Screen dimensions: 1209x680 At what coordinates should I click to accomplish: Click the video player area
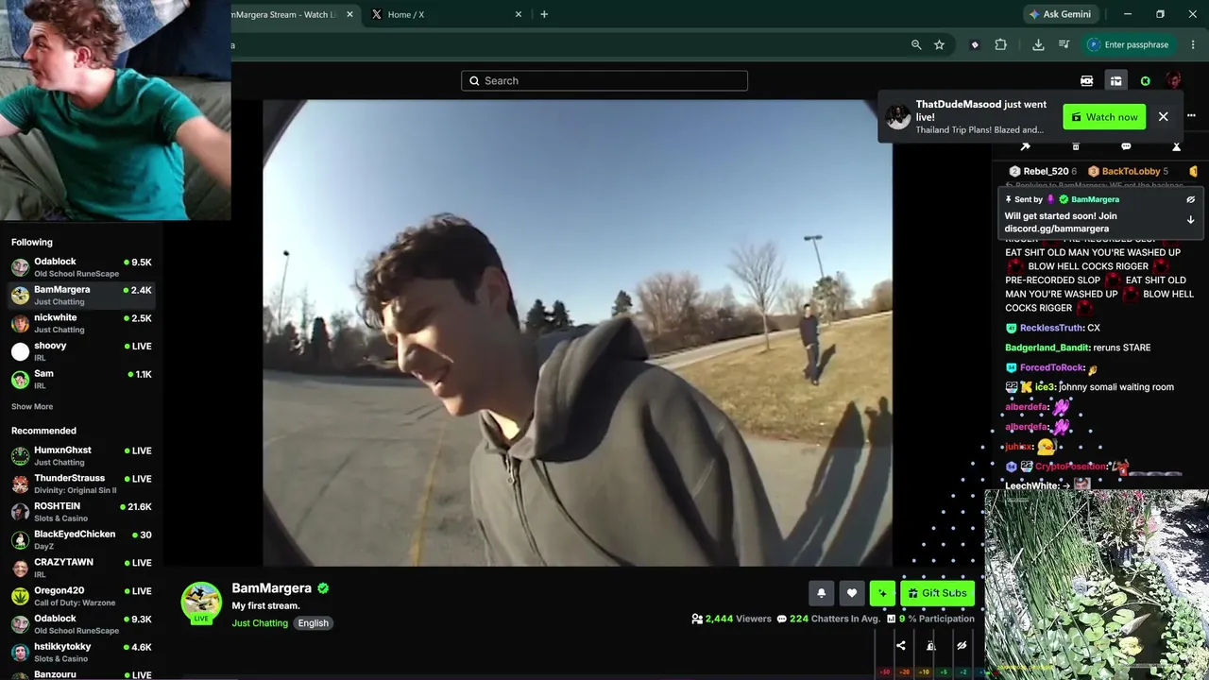coord(577,332)
